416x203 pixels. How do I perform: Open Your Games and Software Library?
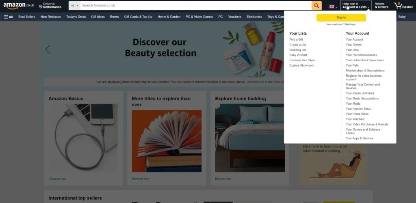[x=363, y=131]
